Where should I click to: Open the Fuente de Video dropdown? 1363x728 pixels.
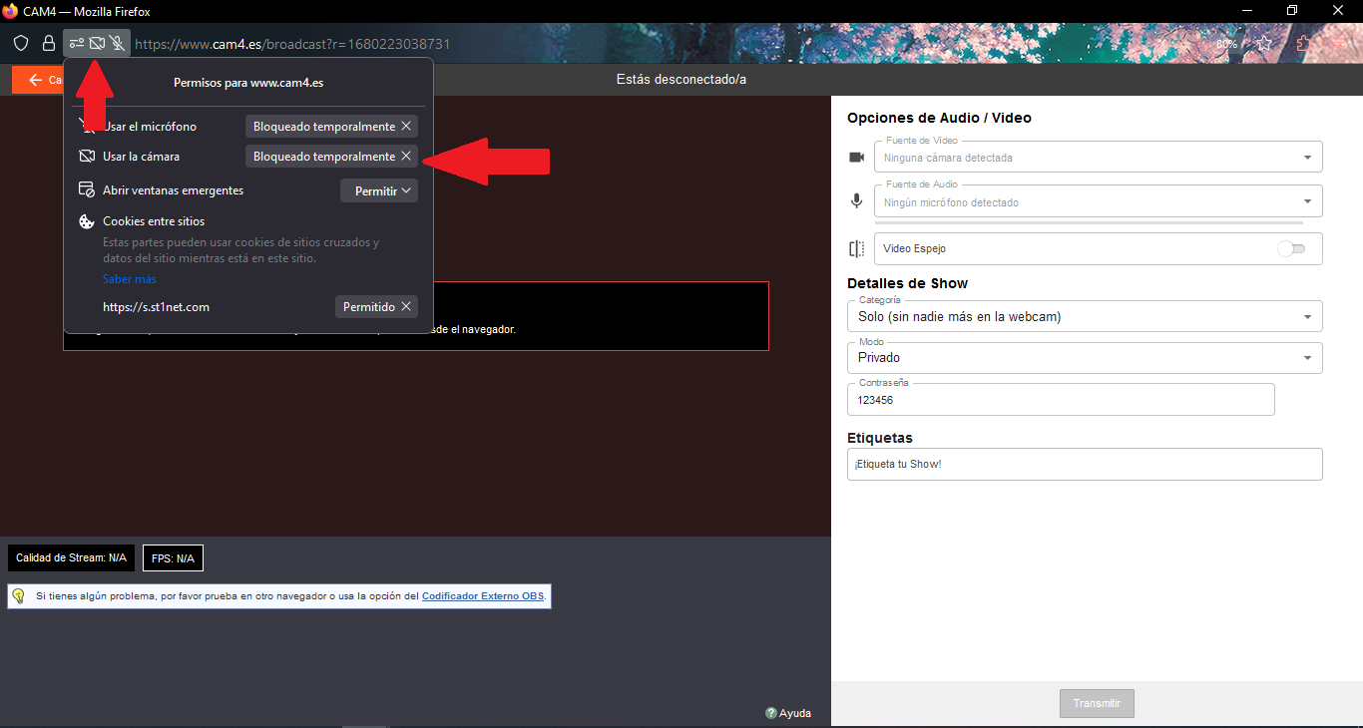(x=1098, y=158)
